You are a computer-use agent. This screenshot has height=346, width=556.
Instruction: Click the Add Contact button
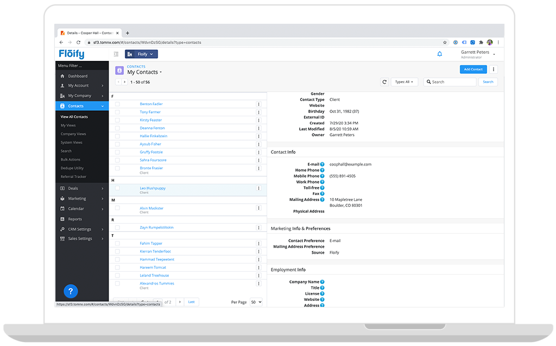(473, 69)
